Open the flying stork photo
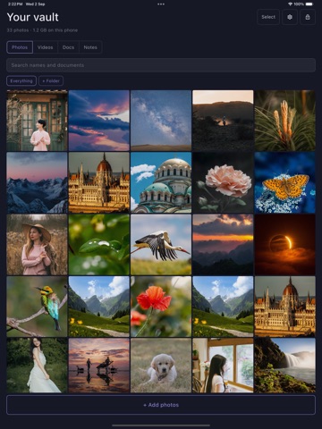This screenshot has width=322, height=429. tap(161, 245)
